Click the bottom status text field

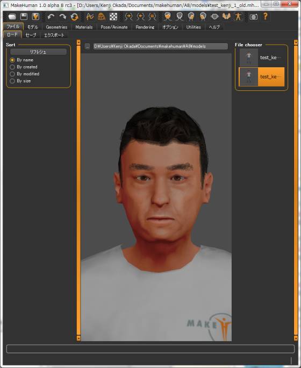150,349
